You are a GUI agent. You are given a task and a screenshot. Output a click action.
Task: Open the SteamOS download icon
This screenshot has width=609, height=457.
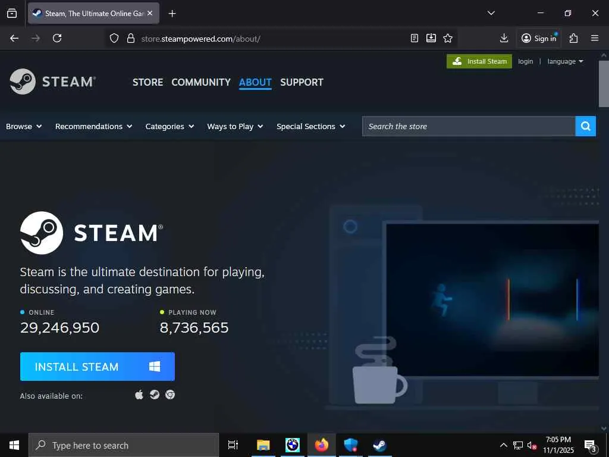click(155, 395)
